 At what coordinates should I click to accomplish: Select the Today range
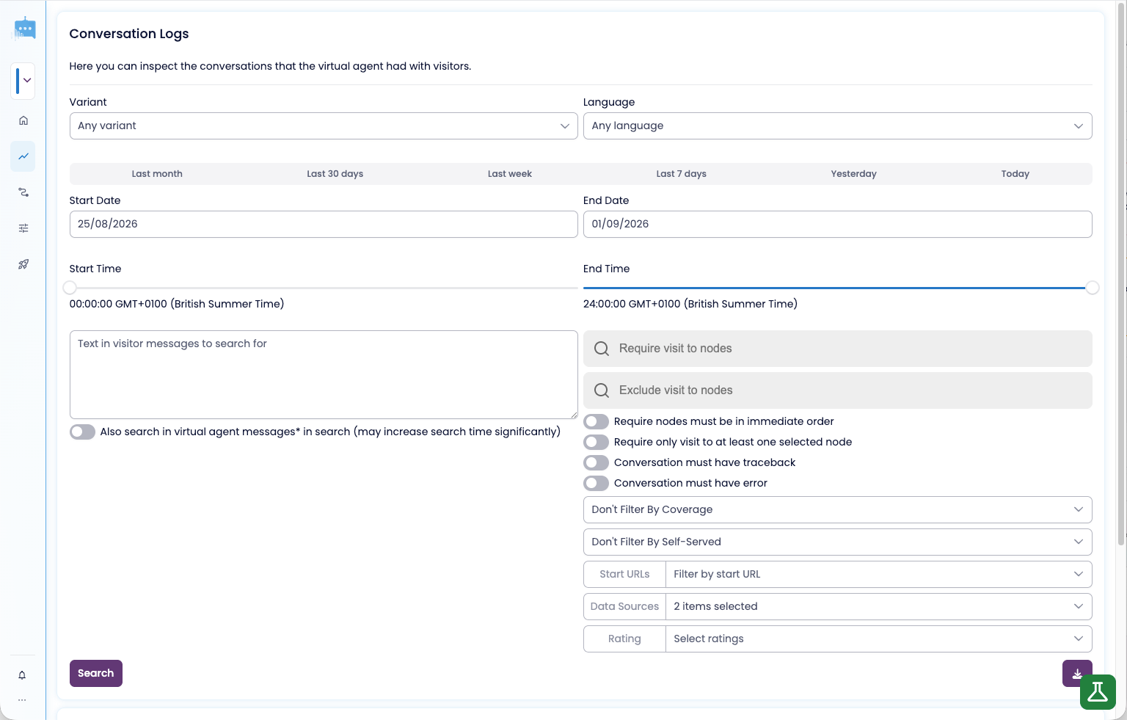[1015, 174]
